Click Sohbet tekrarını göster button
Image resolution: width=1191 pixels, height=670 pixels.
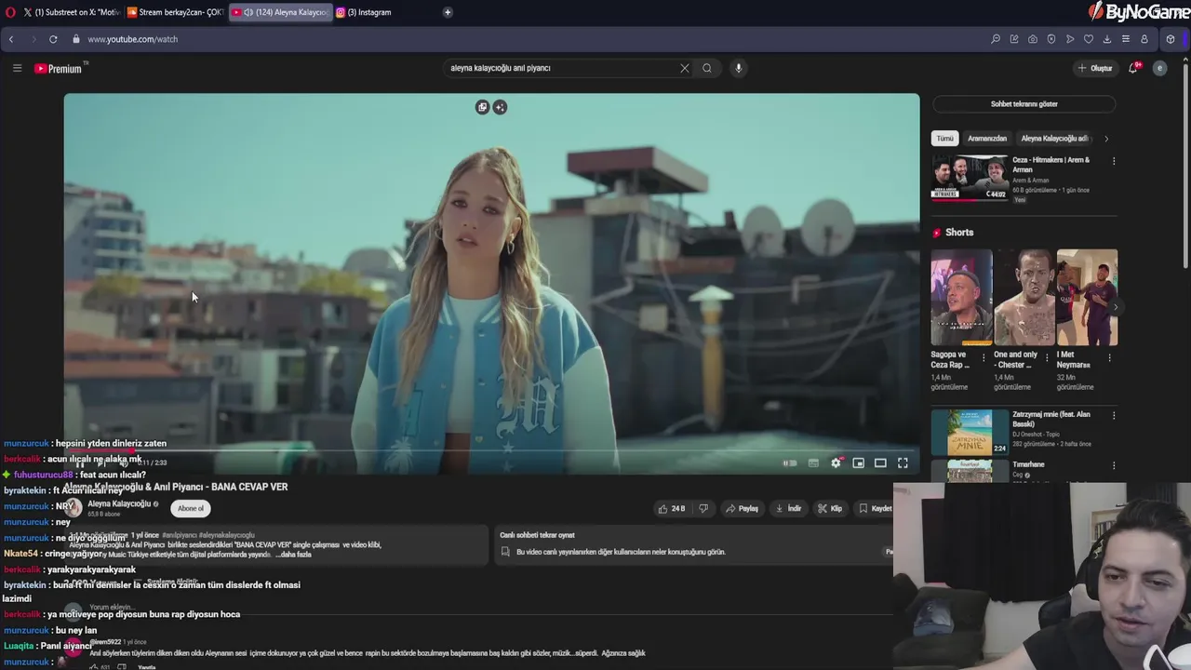[1024, 104]
